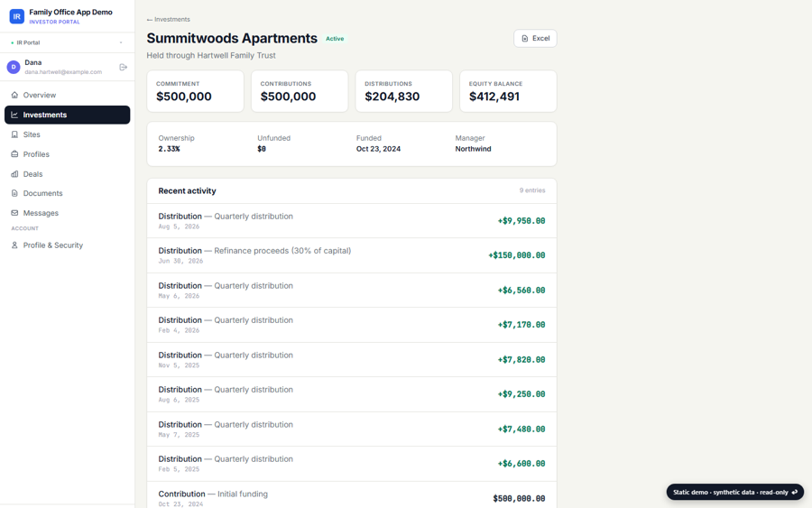Open Messages in the sidebar
This screenshot has width=812, height=508.
pyautogui.click(x=68, y=213)
